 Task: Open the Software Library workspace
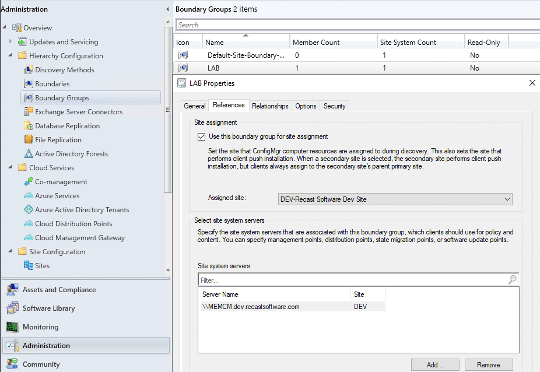pyautogui.click(x=48, y=308)
